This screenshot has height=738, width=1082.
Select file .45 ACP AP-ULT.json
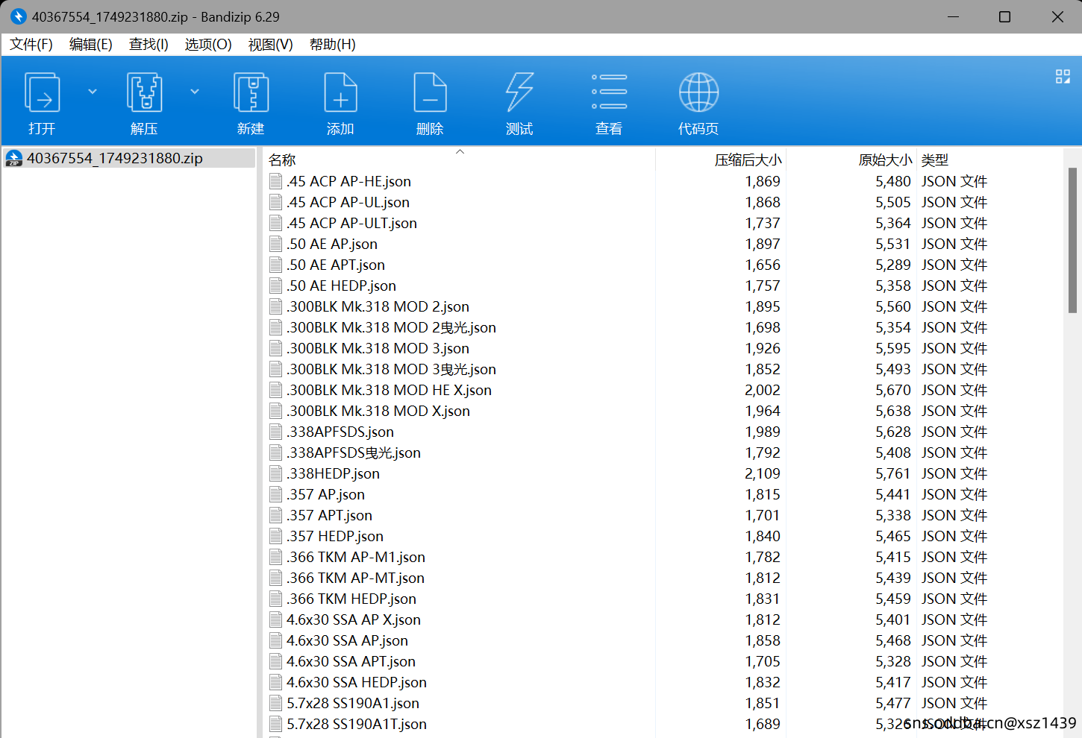click(351, 223)
